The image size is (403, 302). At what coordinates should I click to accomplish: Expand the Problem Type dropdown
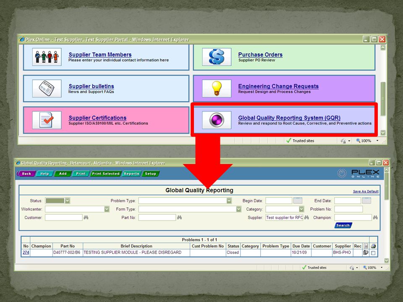[x=229, y=200]
